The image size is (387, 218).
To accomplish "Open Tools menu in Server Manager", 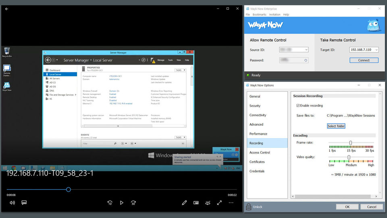I will 170,60.
